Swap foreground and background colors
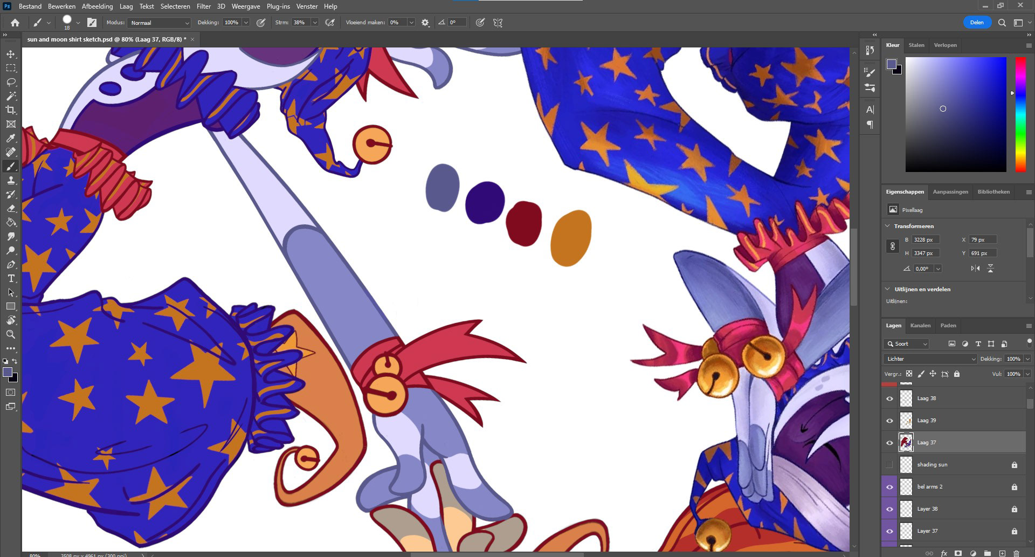This screenshot has height=557, width=1035. pyautogui.click(x=15, y=361)
